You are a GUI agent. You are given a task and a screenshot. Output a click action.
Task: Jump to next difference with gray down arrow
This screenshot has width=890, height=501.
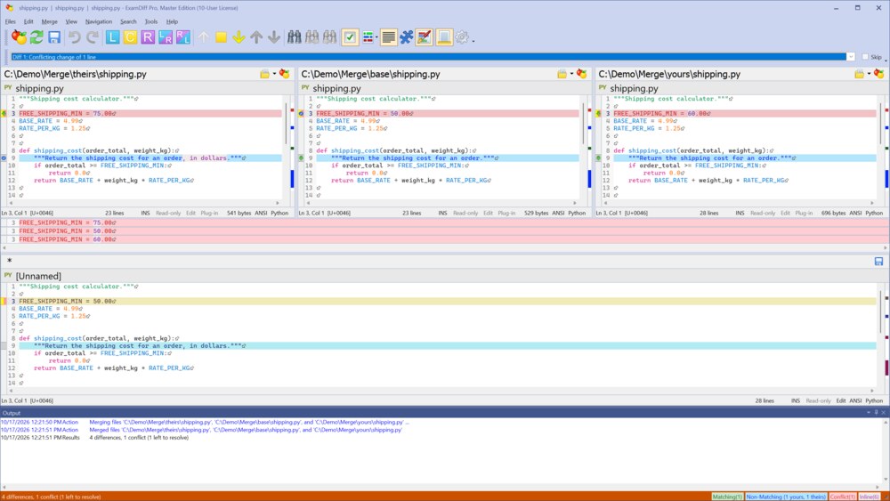point(273,37)
